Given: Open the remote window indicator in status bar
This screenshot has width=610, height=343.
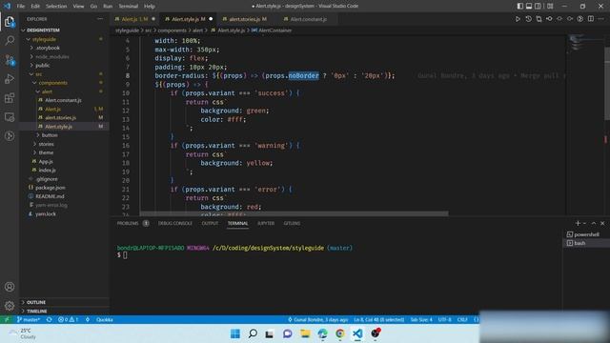Looking at the screenshot, I should (7, 320).
